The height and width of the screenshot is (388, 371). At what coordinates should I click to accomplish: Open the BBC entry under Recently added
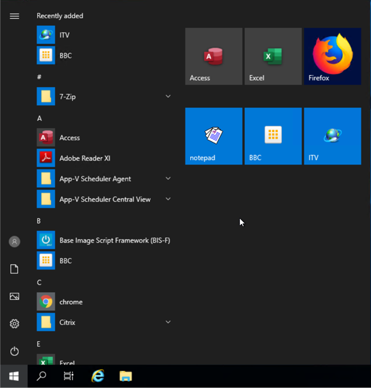point(104,55)
